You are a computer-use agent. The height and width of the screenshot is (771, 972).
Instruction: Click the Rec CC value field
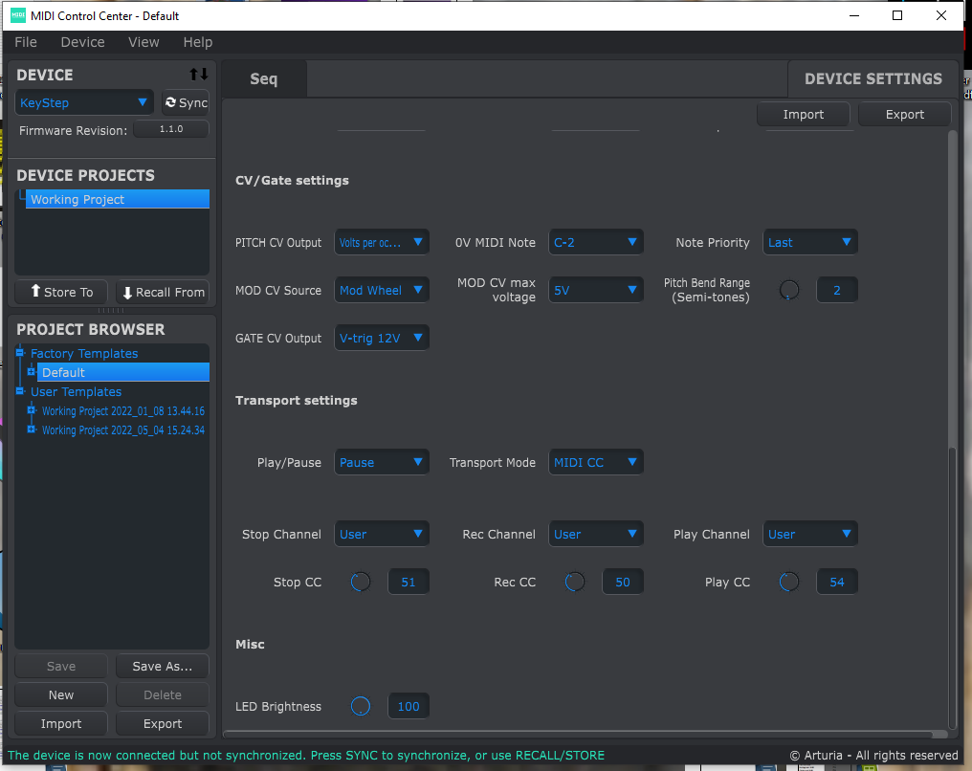623,582
